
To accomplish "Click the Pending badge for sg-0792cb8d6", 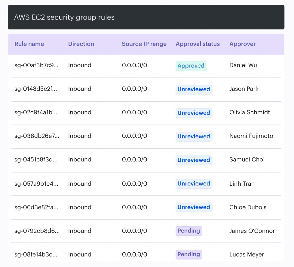I will [189, 231].
